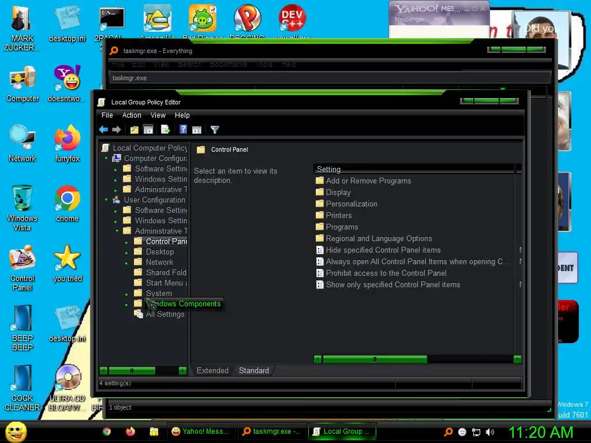Open the File menu in Group Policy Editor
591x443 pixels.
tap(107, 115)
